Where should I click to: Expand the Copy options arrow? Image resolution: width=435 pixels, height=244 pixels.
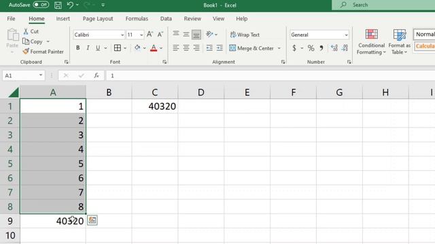(48, 41)
